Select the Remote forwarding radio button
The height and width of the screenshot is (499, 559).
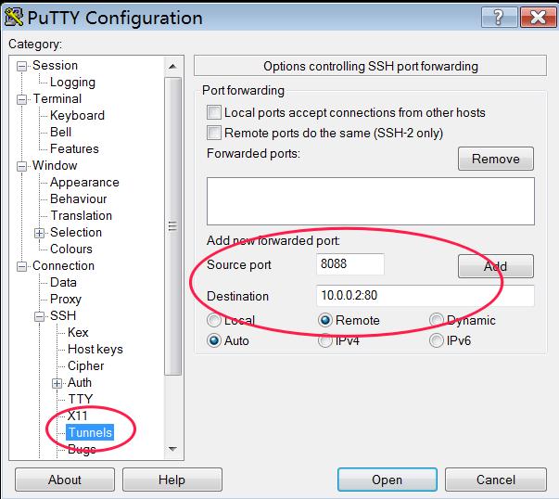[x=325, y=320]
